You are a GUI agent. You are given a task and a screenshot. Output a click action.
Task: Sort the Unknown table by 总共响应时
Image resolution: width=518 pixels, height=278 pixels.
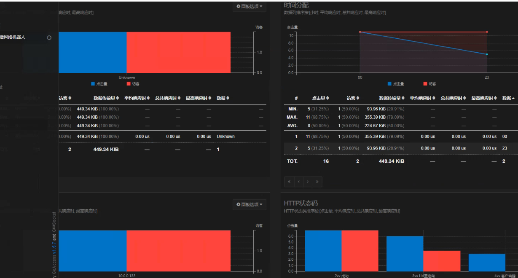168,98
